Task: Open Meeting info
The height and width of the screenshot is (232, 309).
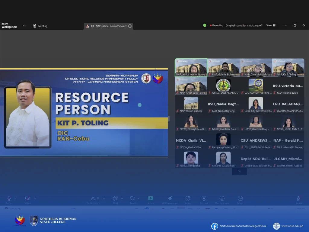Action: pos(222,198)
